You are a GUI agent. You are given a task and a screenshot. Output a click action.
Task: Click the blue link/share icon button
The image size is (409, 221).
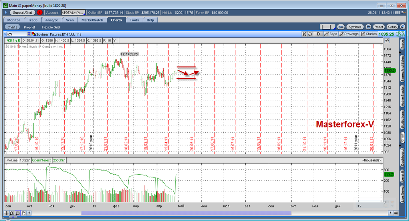point(341,27)
